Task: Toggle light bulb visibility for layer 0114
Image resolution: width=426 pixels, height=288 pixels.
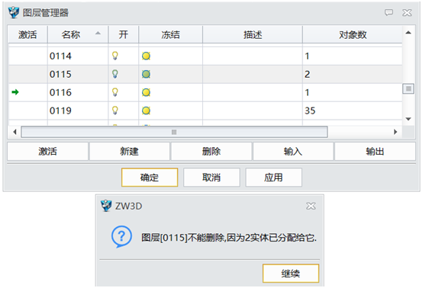Action: (115, 56)
